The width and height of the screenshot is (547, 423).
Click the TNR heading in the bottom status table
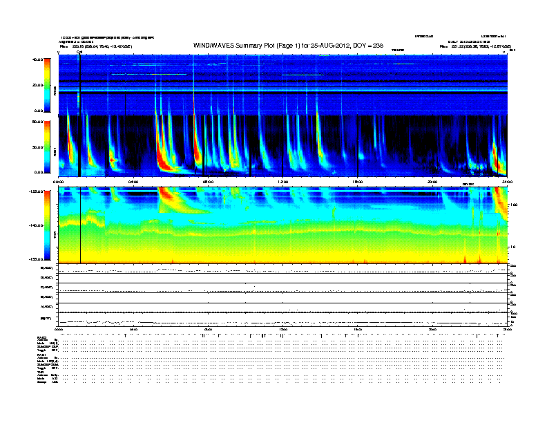click(x=40, y=373)
